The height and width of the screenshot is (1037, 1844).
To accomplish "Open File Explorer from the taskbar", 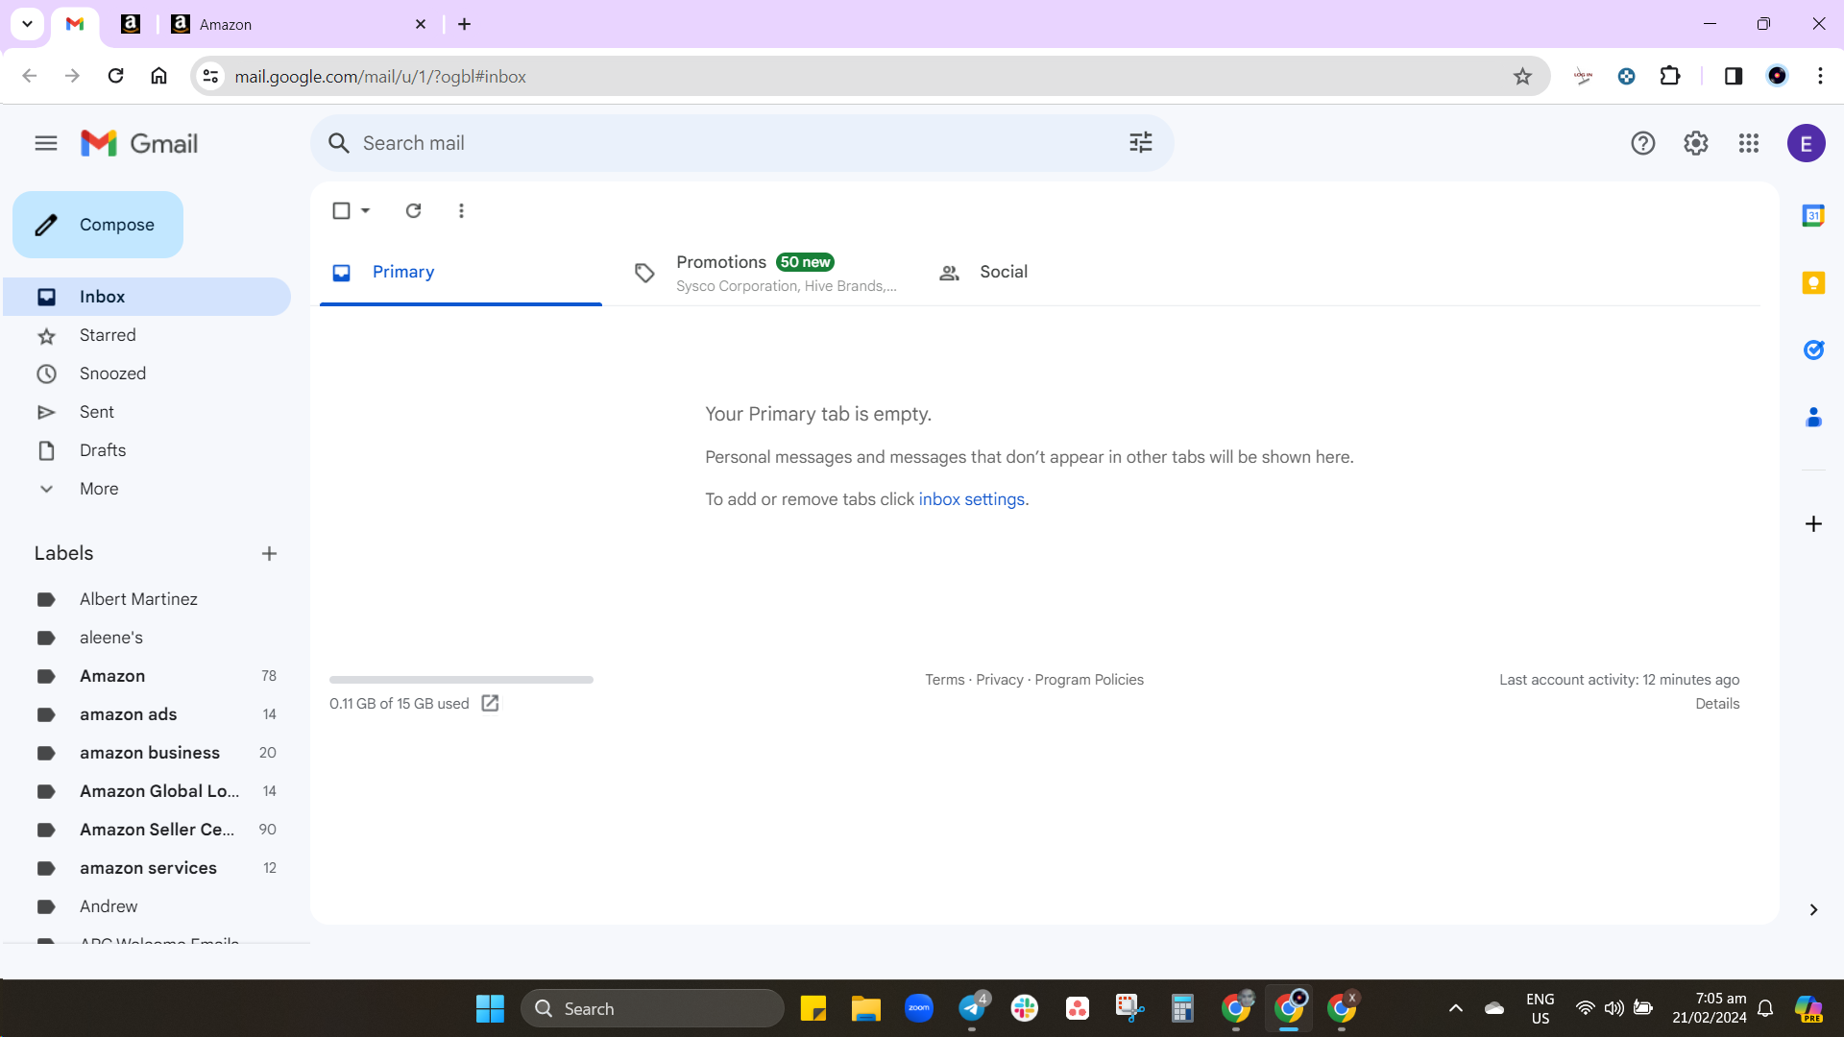I will (866, 1008).
